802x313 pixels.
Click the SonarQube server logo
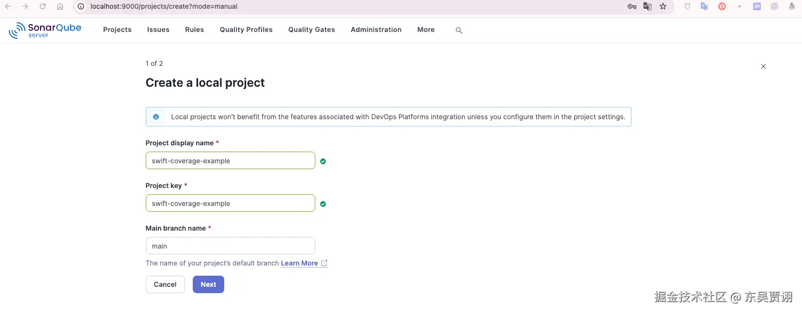point(45,30)
